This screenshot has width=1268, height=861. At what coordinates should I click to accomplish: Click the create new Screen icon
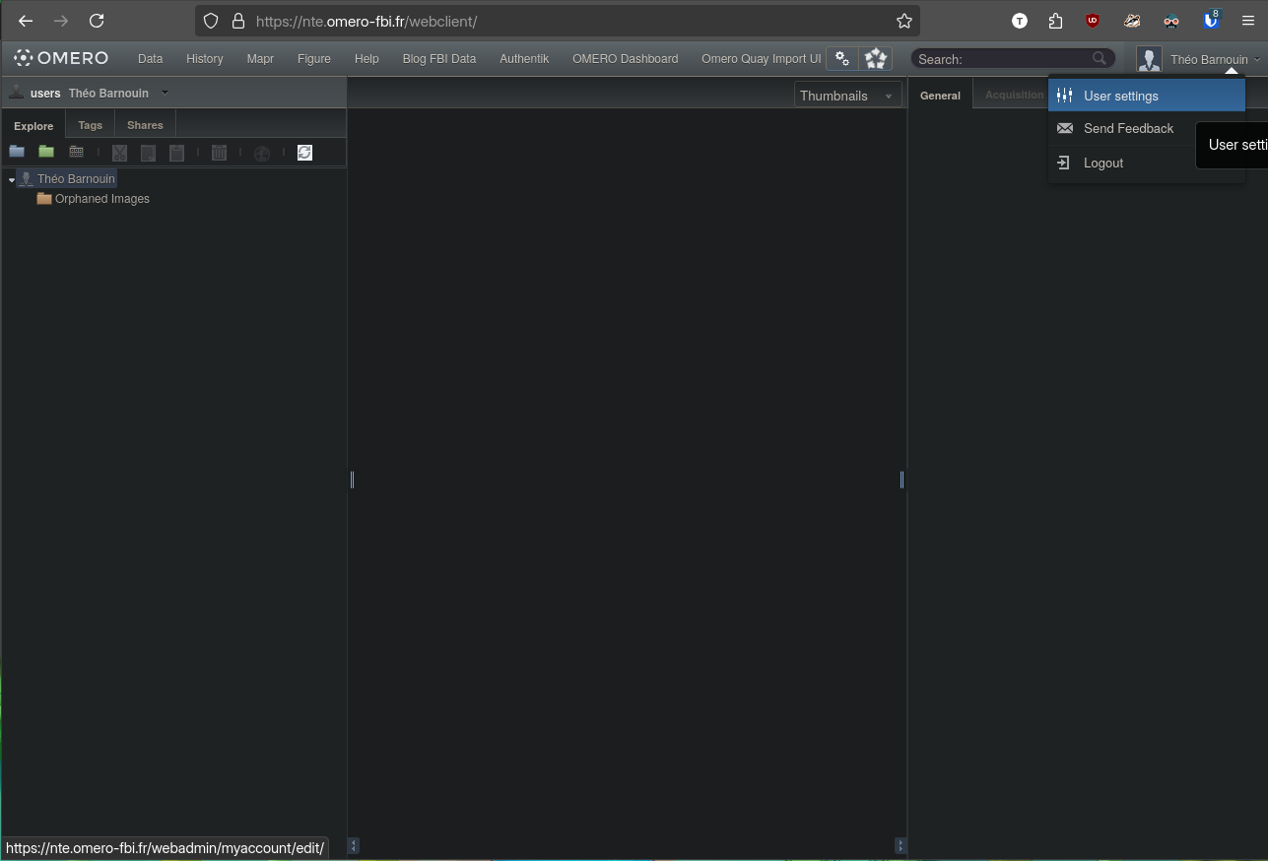point(76,152)
